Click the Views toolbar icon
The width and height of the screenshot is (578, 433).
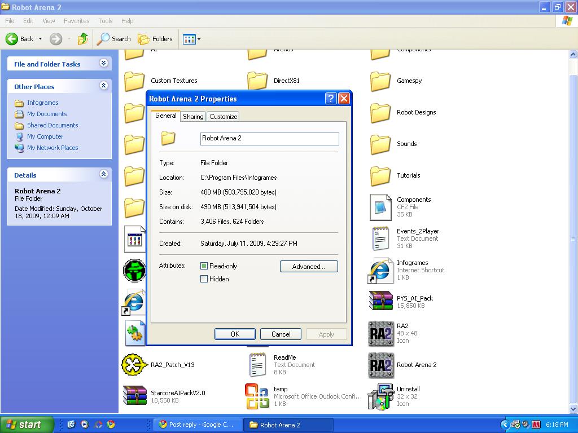(x=189, y=39)
